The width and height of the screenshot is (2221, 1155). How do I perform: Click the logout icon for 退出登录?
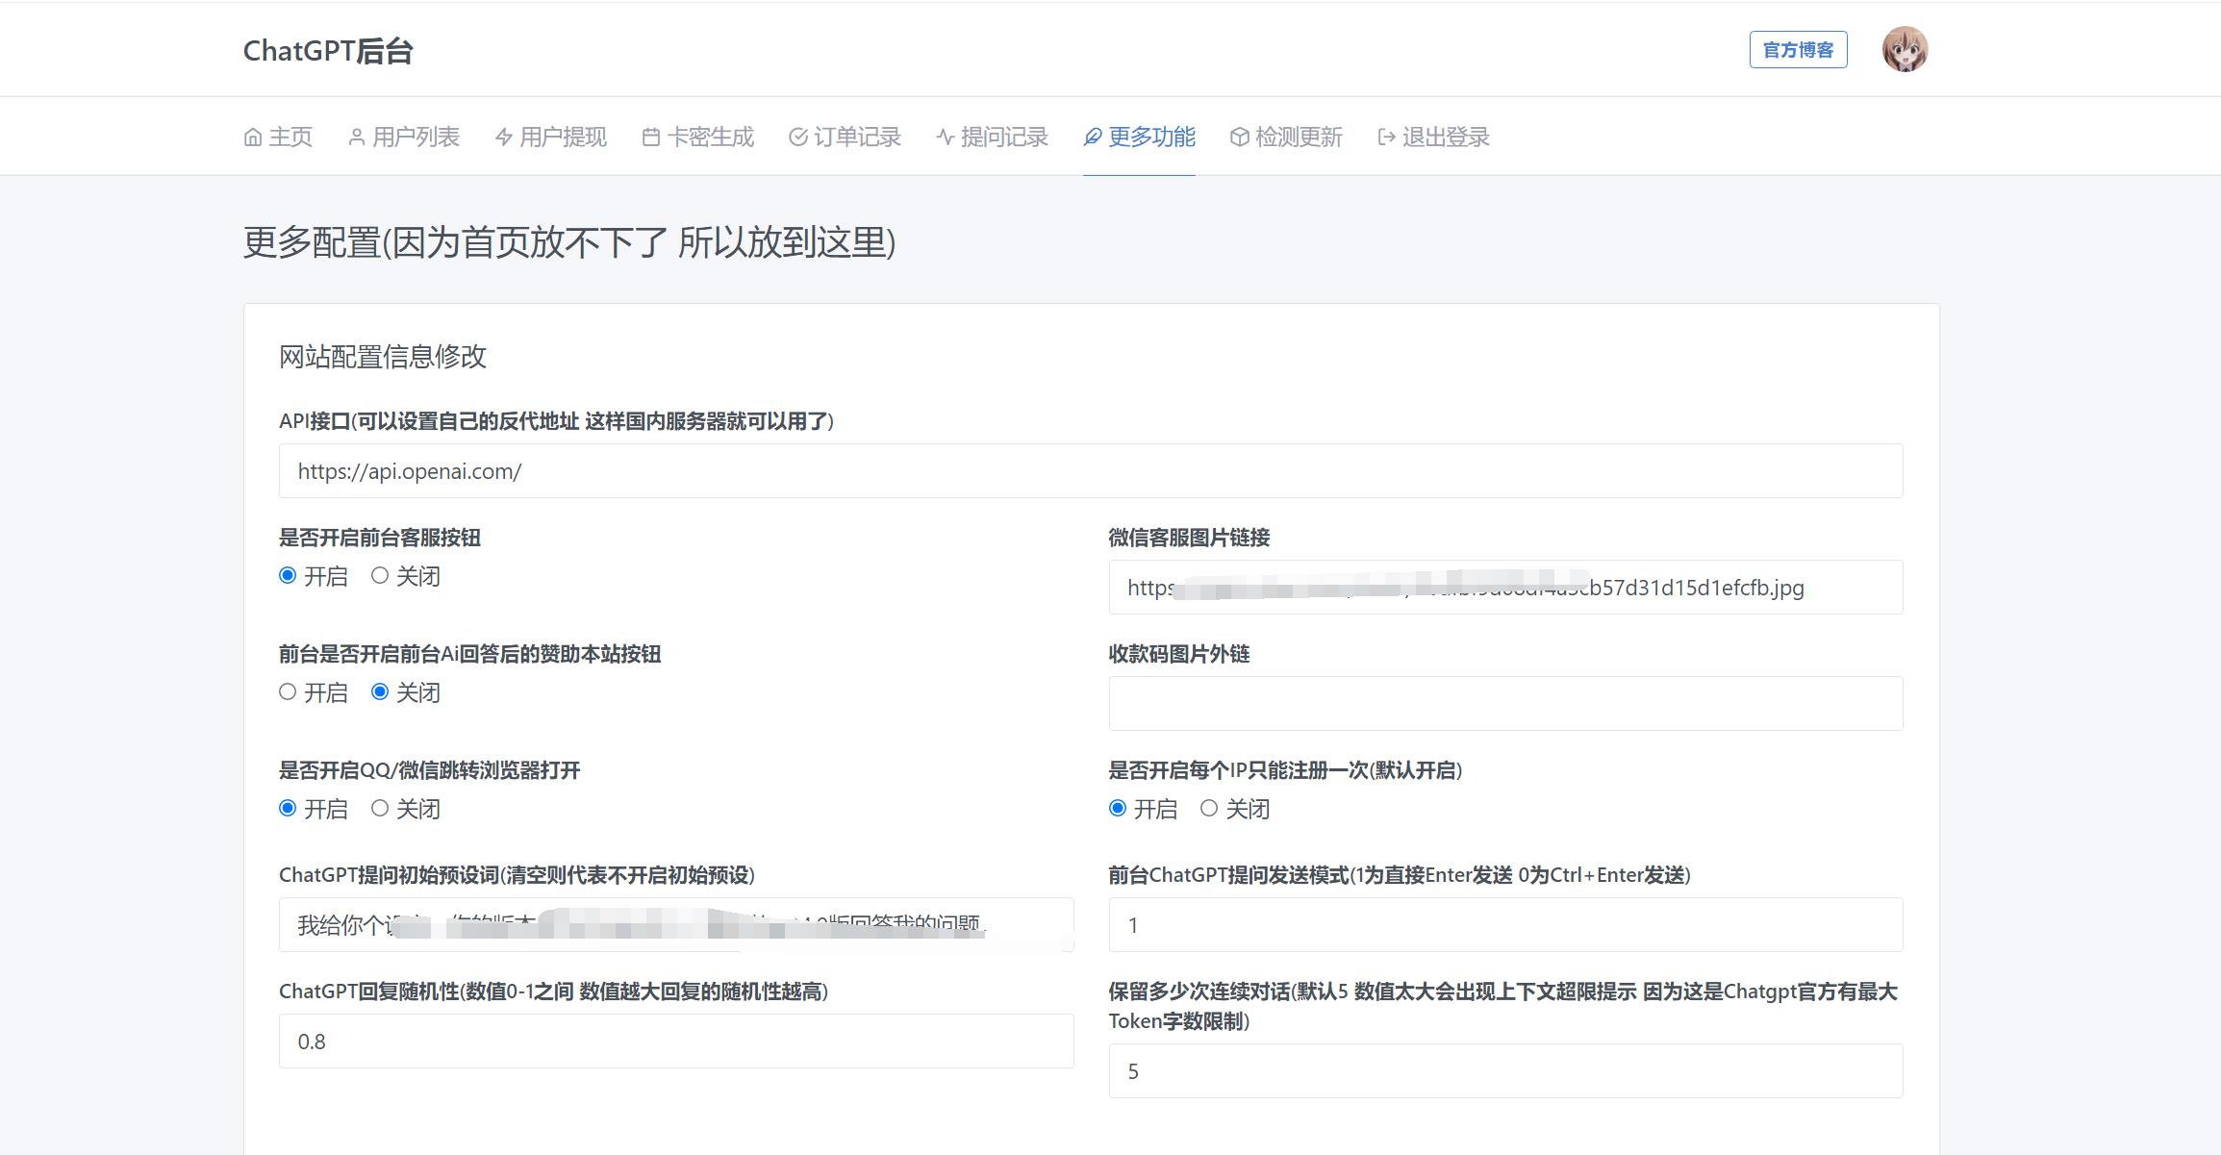click(1386, 138)
